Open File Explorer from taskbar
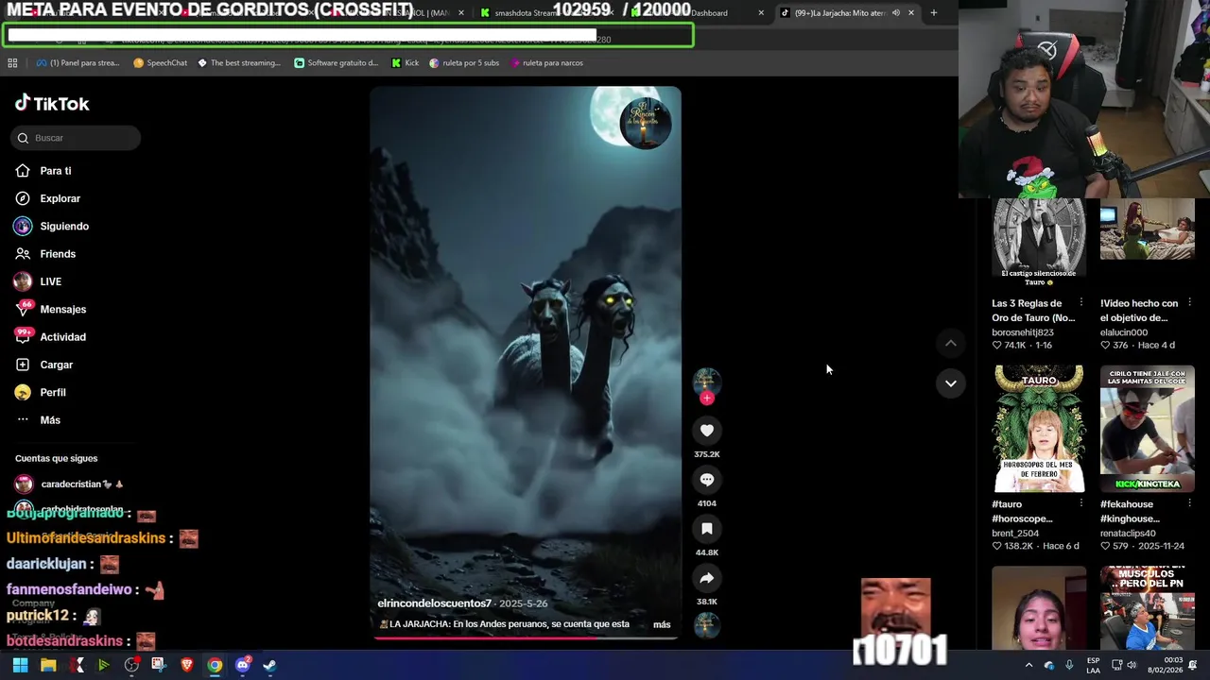Screen dimensions: 1210x680 click(x=48, y=665)
